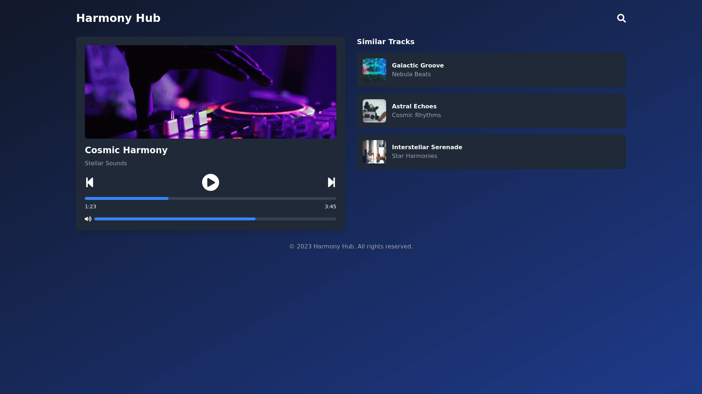Screen dimensions: 702x394
Task: Click Astral Echoes album thumbnail
Action: point(374,111)
